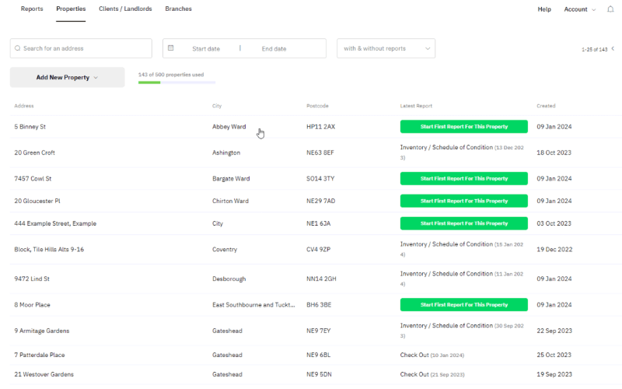The width and height of the screenshot is (622, 389).
Task: Open property 20 Gloucester Pl
Action: (x=37, y=201)
